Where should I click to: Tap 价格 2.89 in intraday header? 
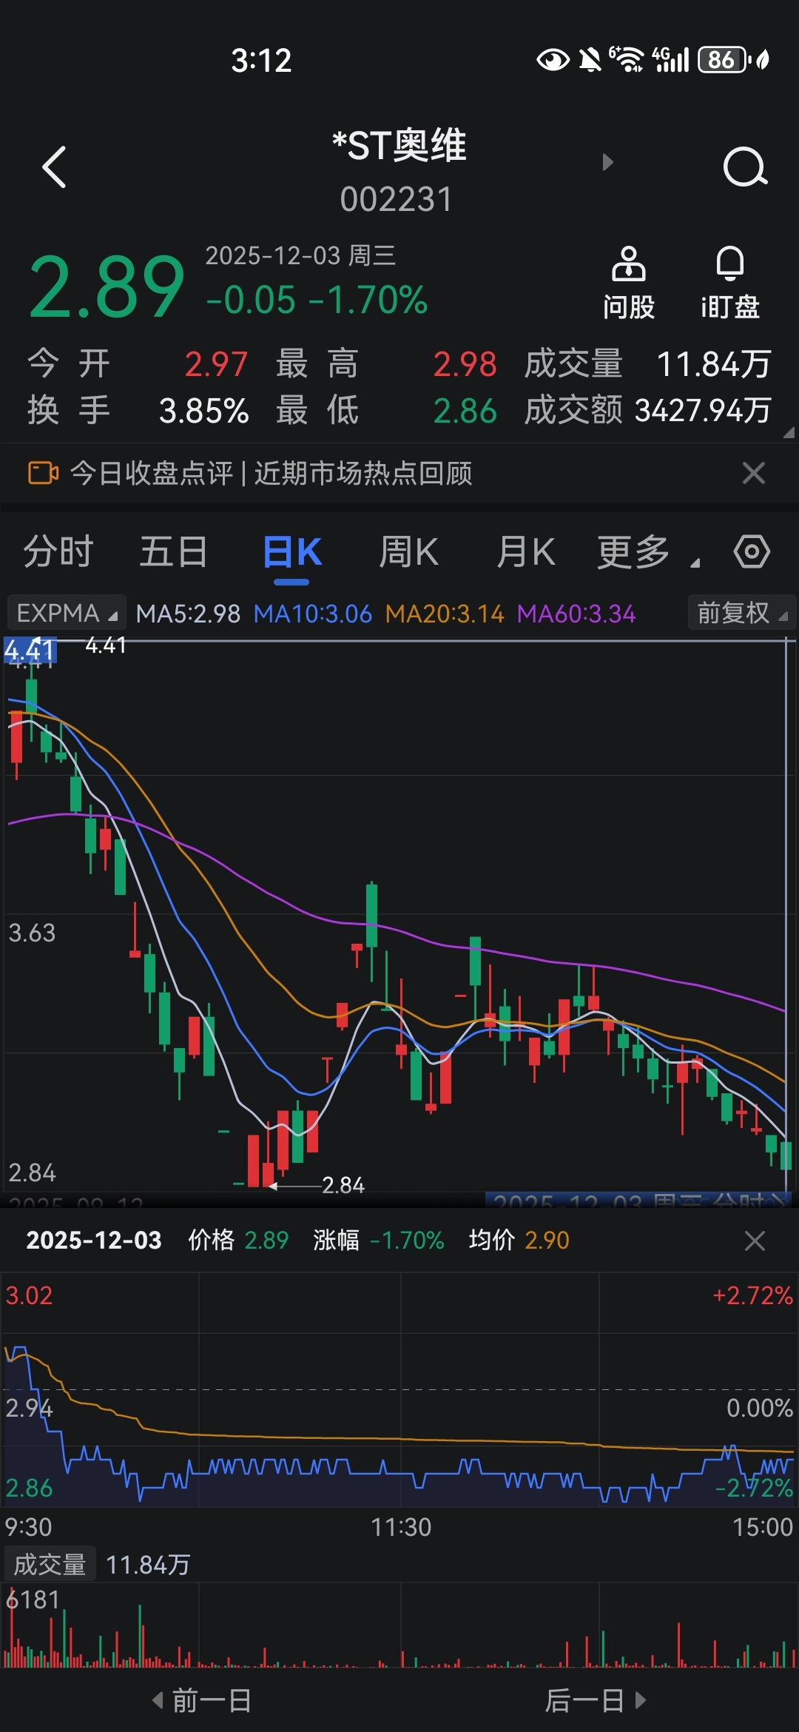237,1240
